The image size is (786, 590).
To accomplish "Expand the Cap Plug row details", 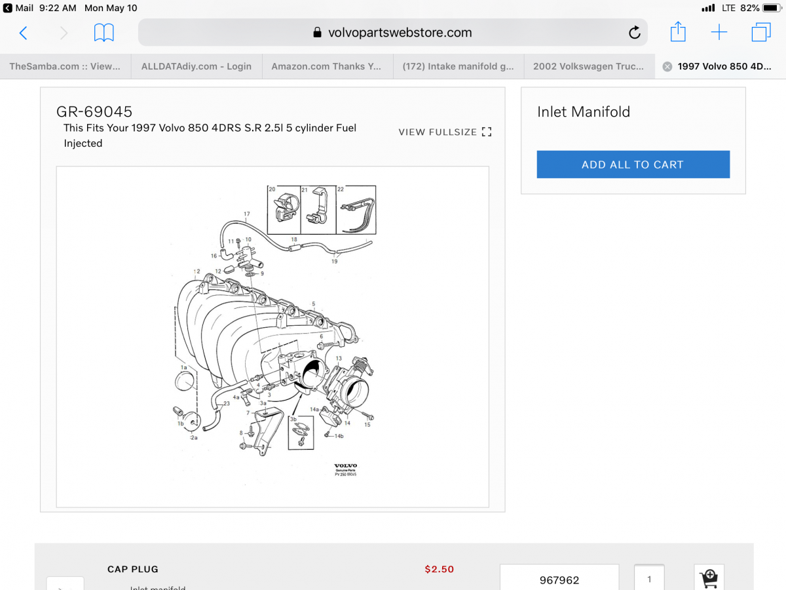I will [65, 583].
